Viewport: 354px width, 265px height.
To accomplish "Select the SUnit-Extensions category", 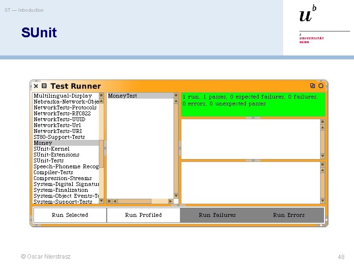I will click(66, 155).
